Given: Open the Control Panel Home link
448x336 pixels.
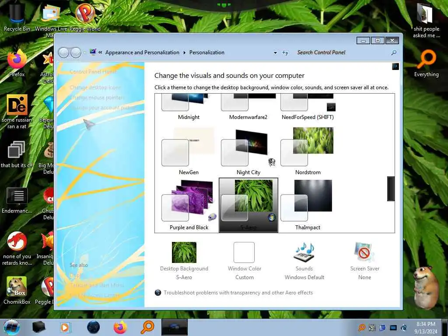Looking at the screenshot, I should tap(93, 72).
